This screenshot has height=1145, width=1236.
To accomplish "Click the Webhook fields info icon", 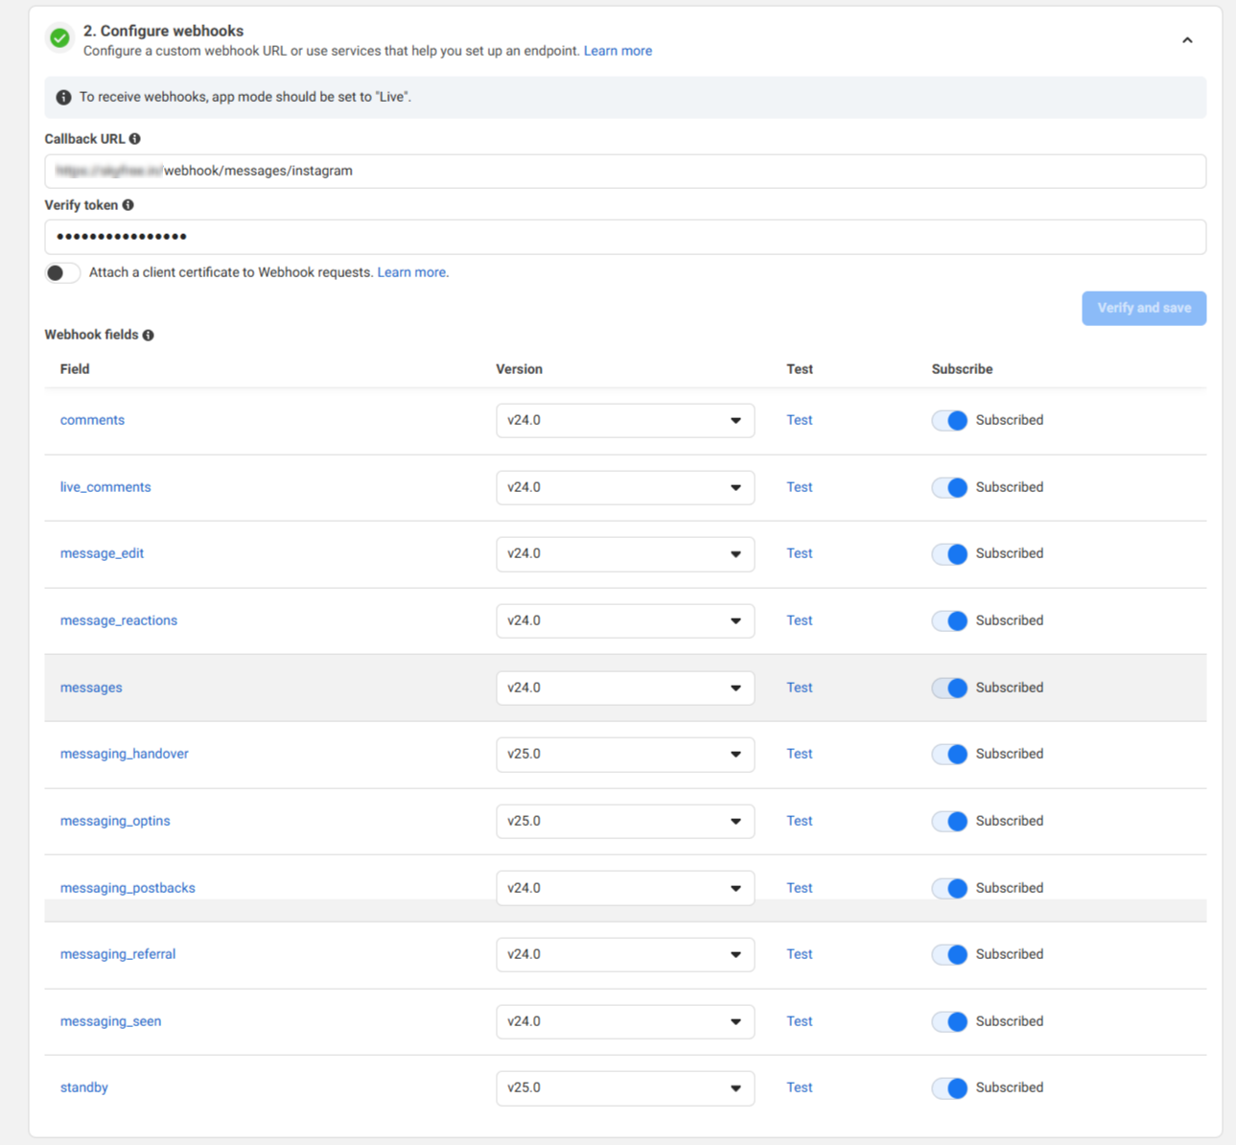I will tap(149, 335).
